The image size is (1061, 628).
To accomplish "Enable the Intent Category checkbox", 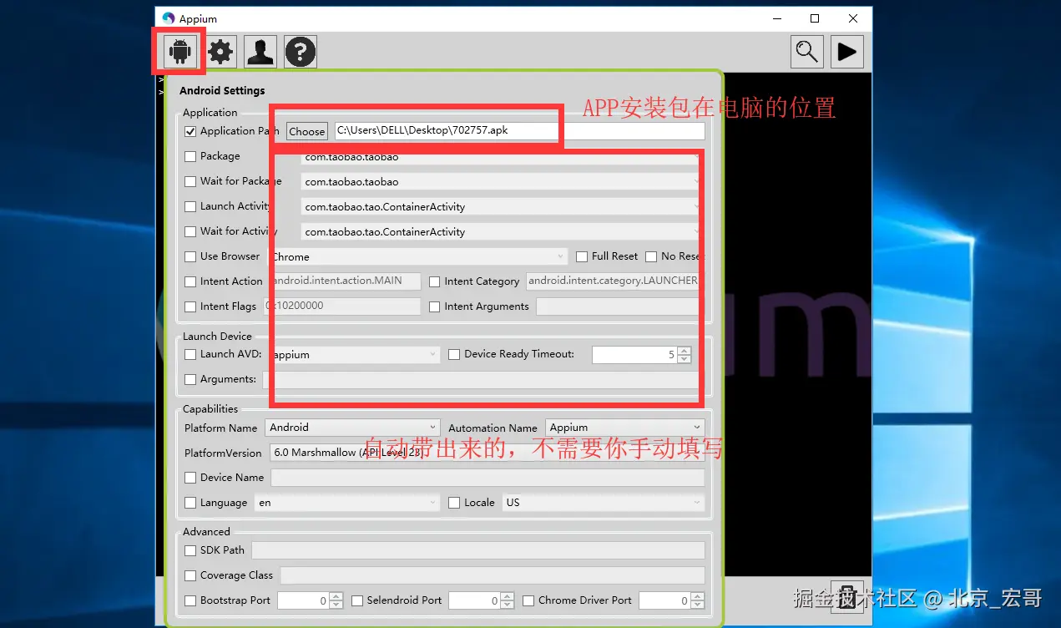I will (x=435, y=281).
